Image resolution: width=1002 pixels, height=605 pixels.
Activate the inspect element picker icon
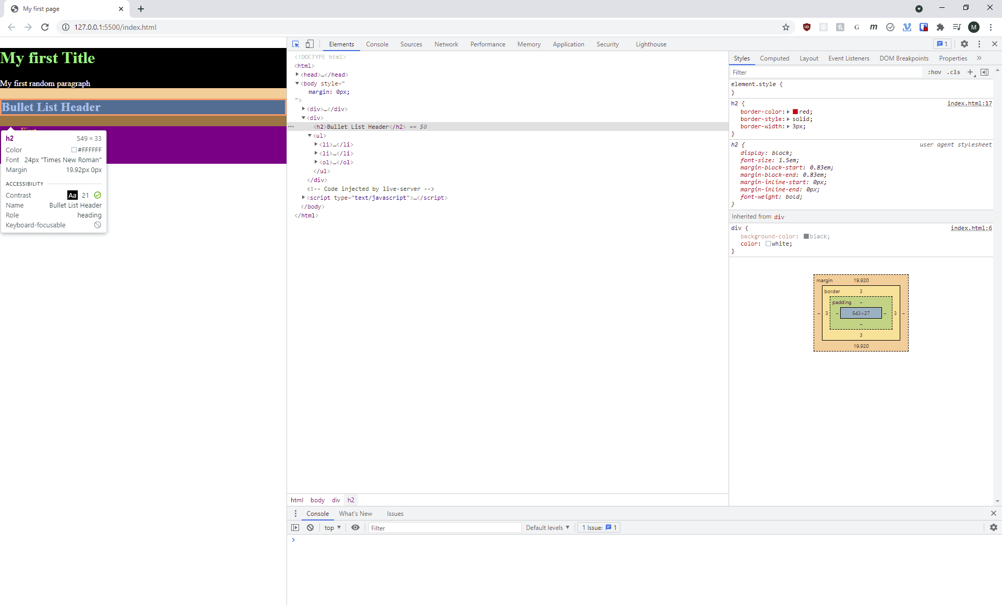[296, 44]
